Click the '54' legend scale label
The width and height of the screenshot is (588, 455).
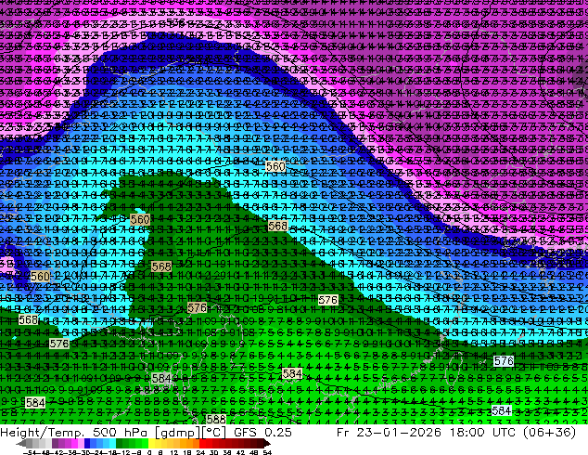pos(267,453)
